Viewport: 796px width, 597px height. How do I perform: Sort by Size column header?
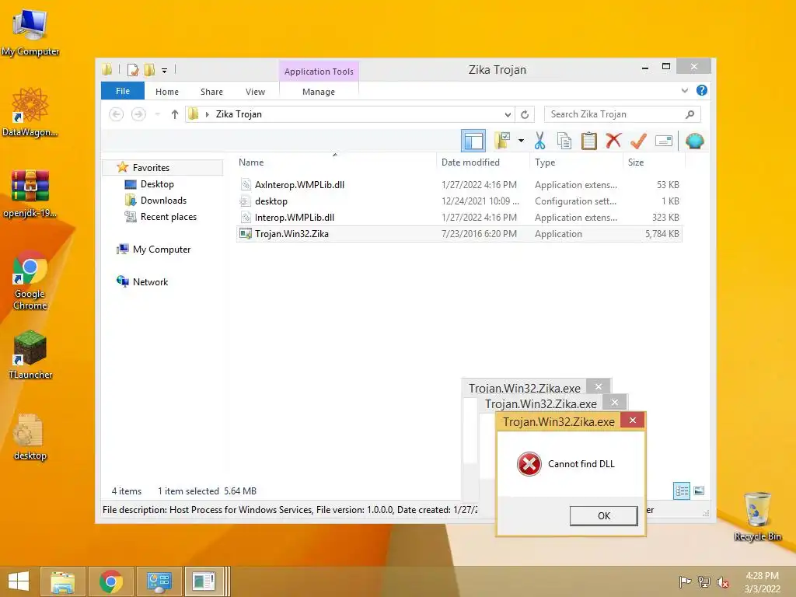(x=654, y=162)
